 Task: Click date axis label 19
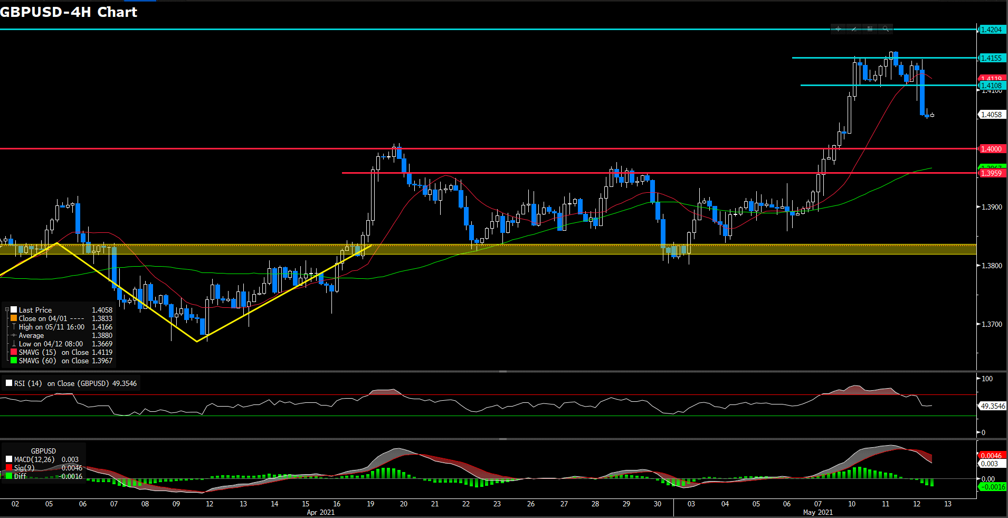(x=370, y=504)
